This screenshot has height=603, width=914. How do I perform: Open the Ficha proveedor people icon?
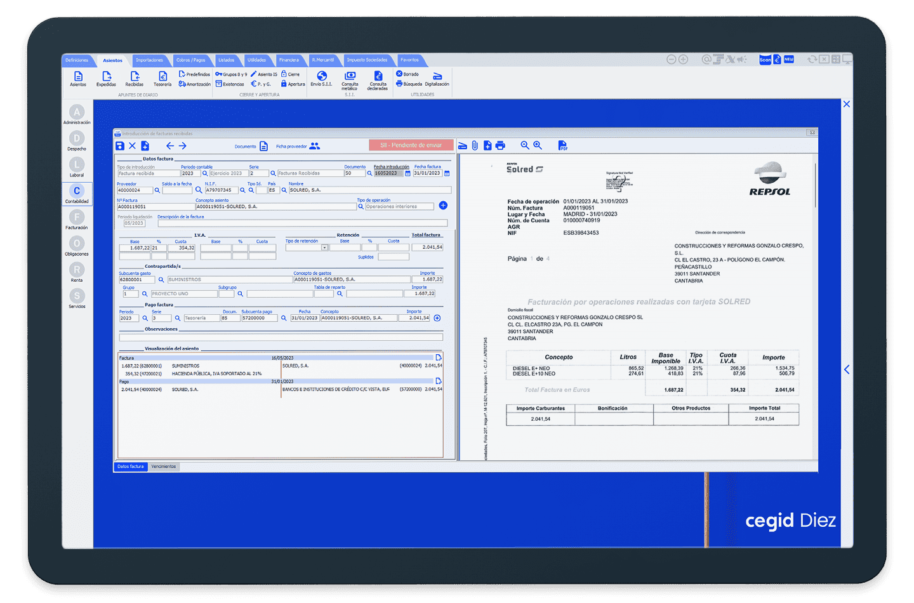315,146
